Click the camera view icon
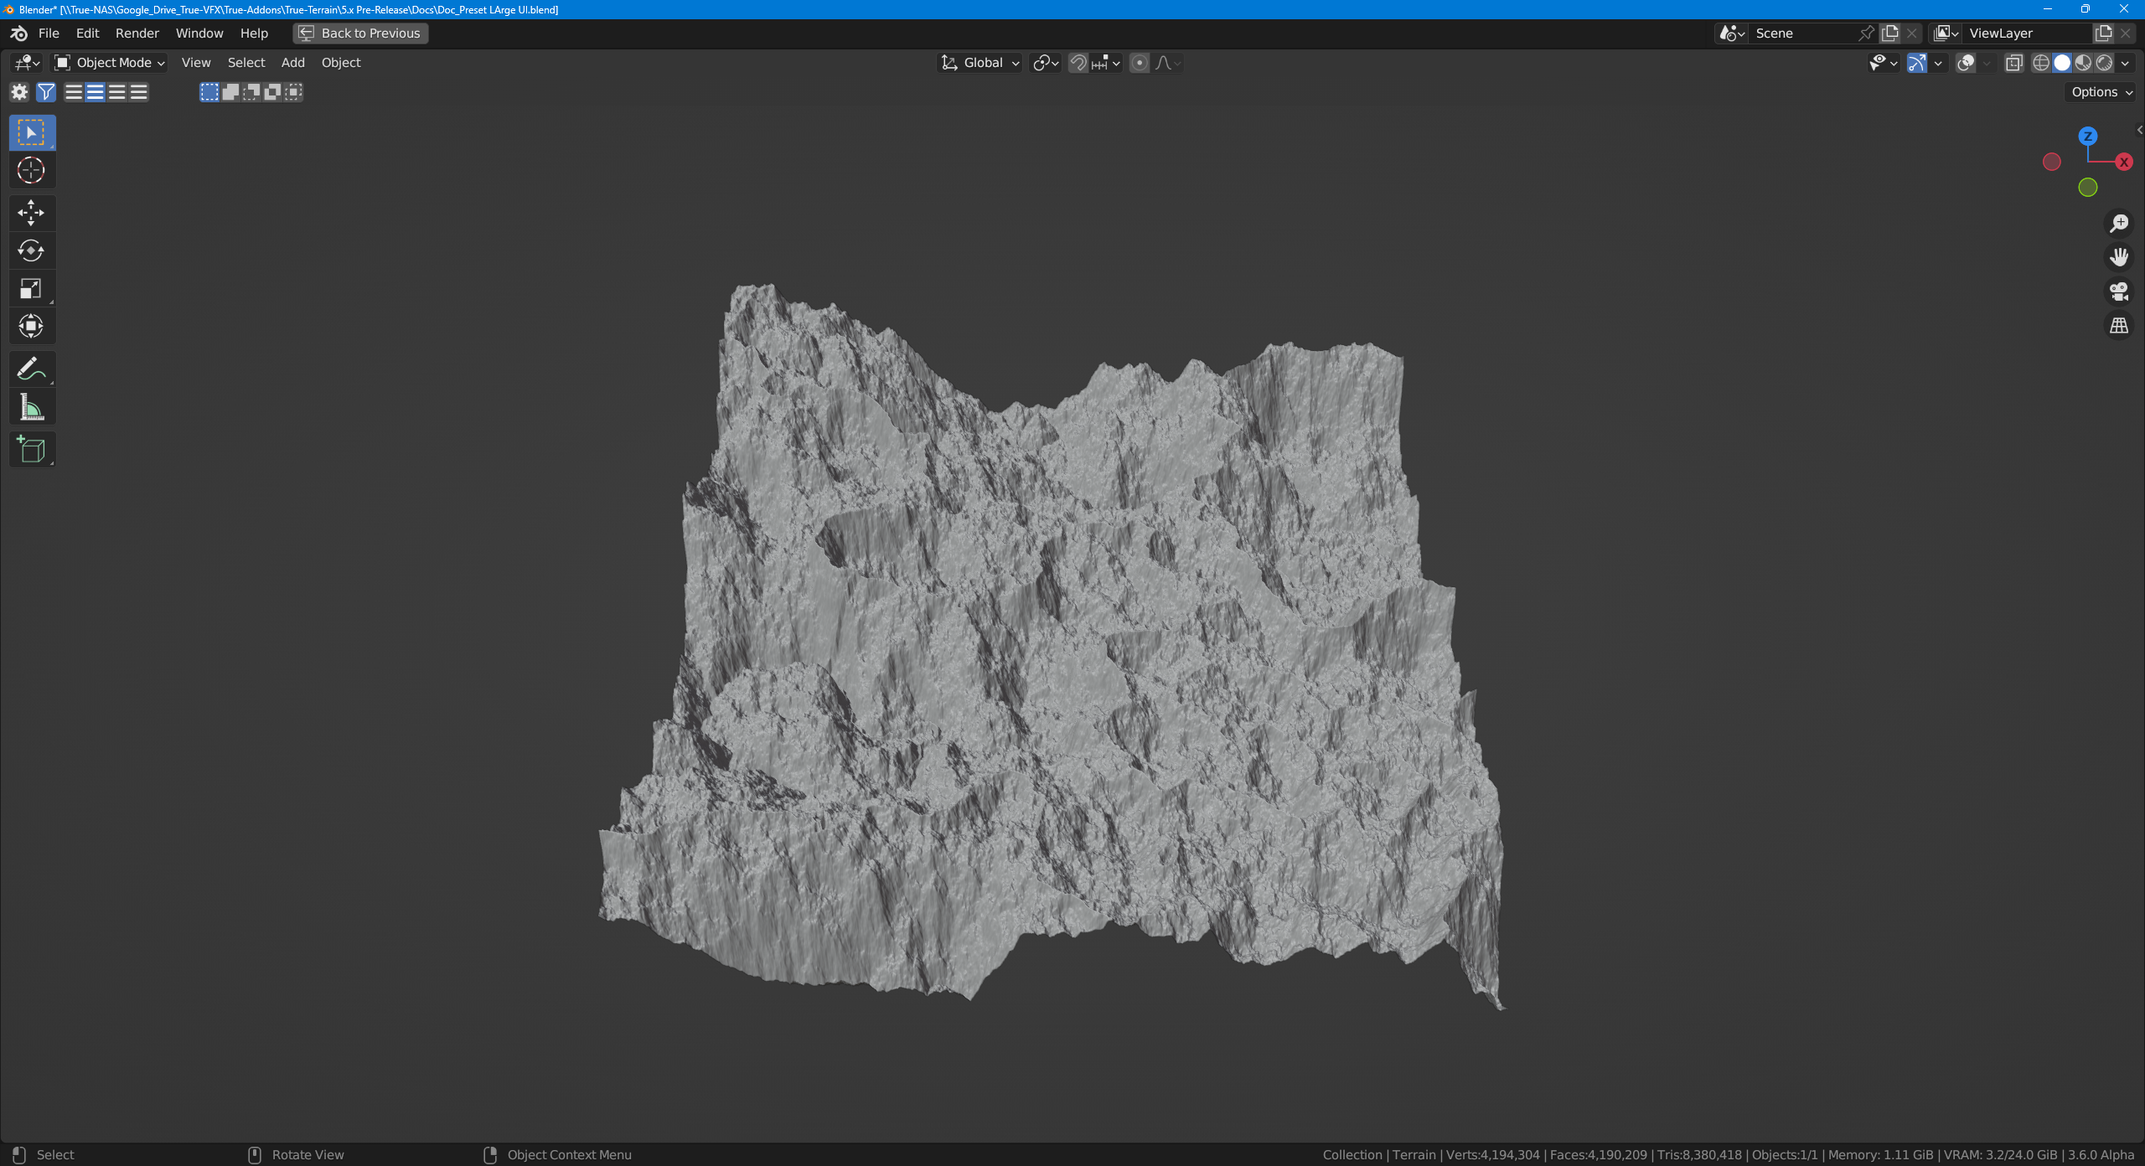Screen dimensions: 2145x1166 click(x=2119, y=291)
